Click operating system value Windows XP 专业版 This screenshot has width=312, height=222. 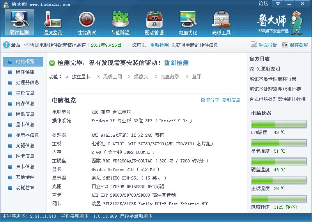click(x=142, y=121)
